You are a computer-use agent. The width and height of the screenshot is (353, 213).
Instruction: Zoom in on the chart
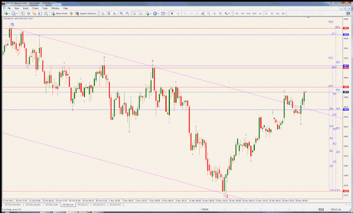121,13
